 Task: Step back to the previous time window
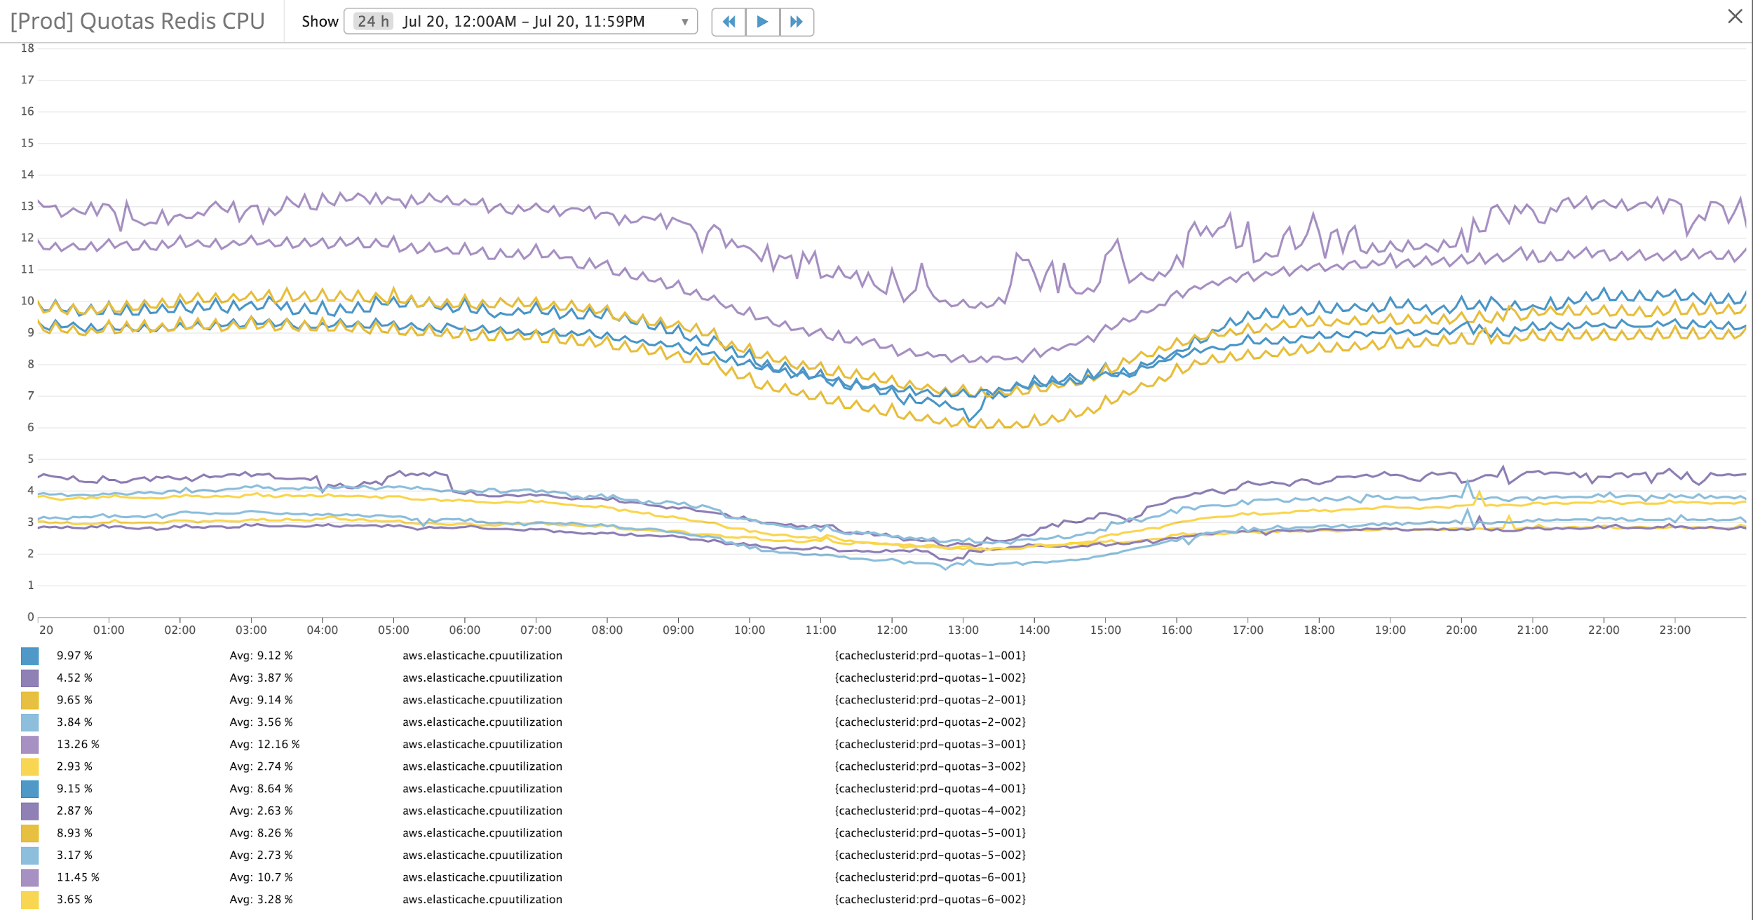click(729, 22)
